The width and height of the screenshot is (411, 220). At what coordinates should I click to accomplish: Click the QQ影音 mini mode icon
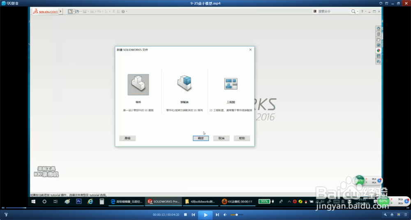point(387,3)
